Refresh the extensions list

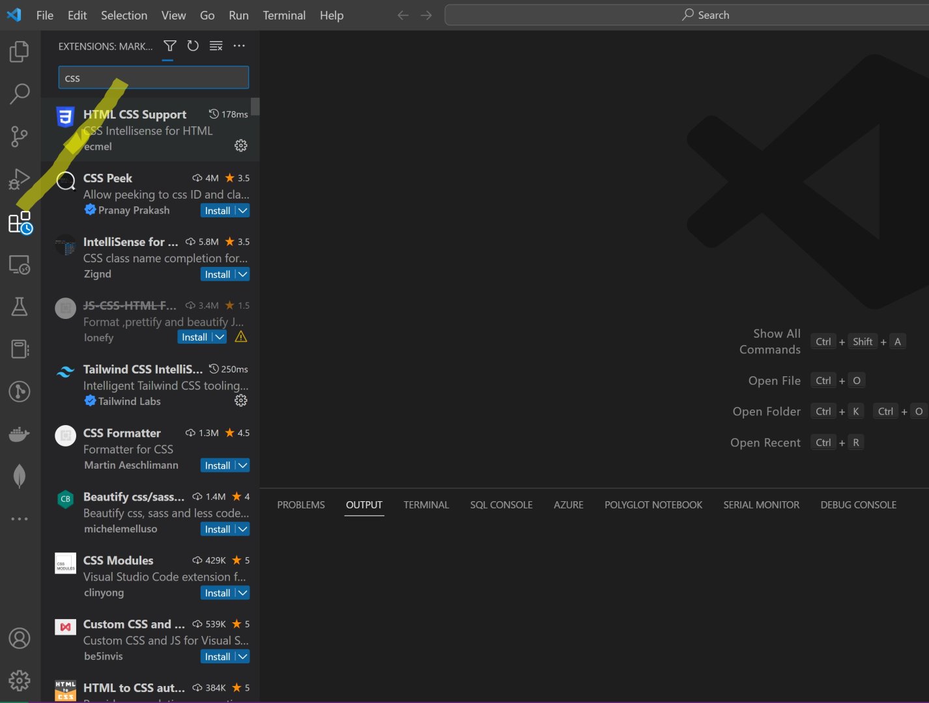coord(193,46)
